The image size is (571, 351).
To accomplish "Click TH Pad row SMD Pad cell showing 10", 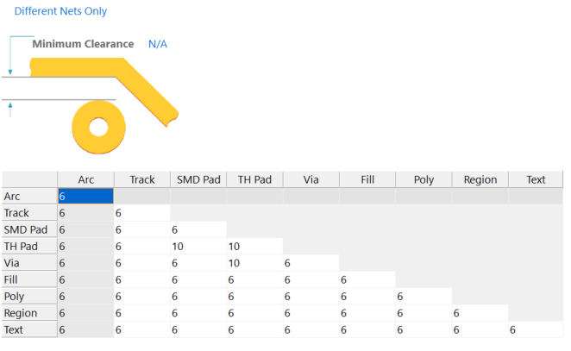I will 198,247.
